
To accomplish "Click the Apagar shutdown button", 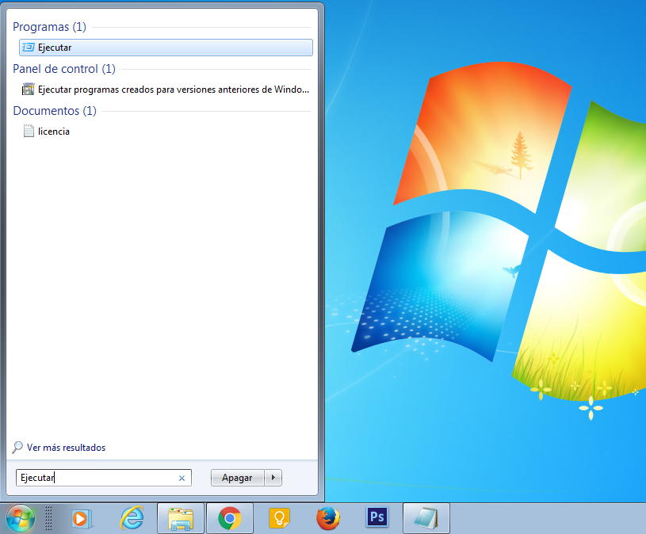I will (237, 478).
